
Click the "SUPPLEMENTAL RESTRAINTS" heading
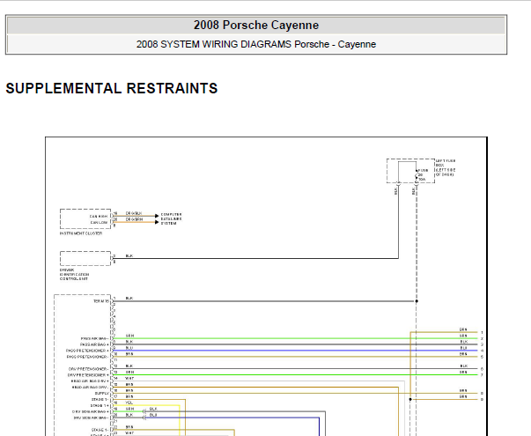pos(112,88)
